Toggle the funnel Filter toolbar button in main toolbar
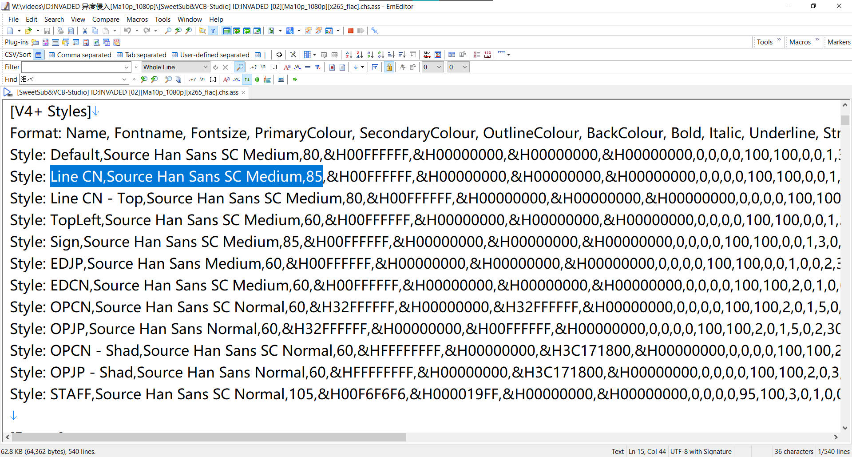 tap(213, 31)
